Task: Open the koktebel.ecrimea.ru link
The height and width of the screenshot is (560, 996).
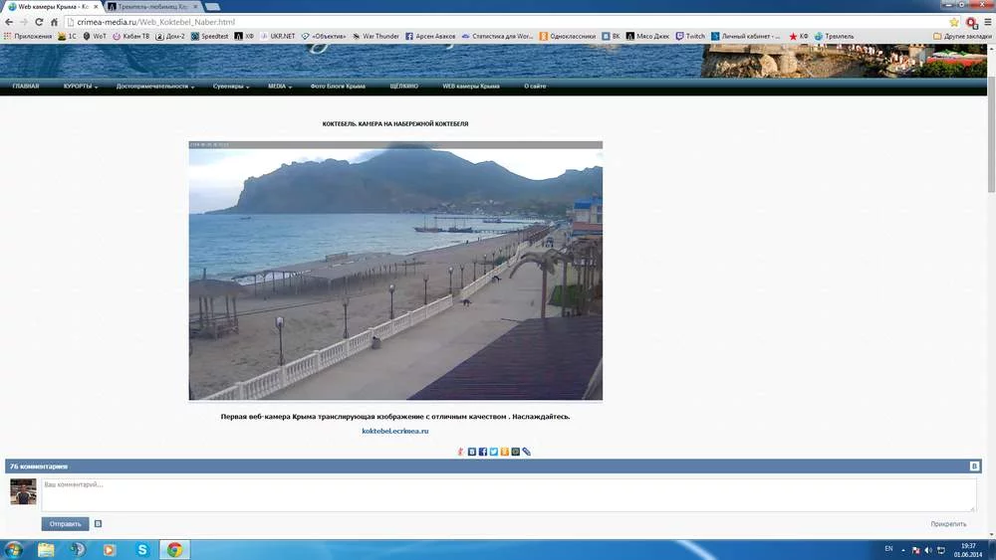Action: click(394, 431)
